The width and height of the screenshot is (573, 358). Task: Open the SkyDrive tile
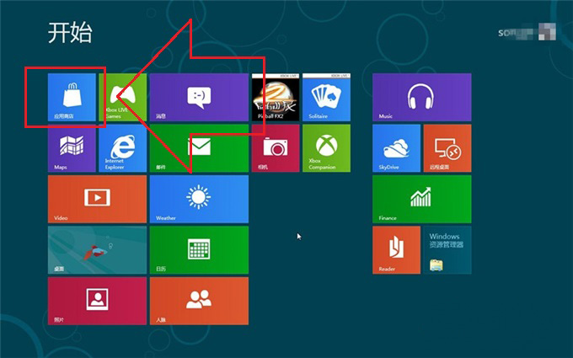tap(397, 148)
